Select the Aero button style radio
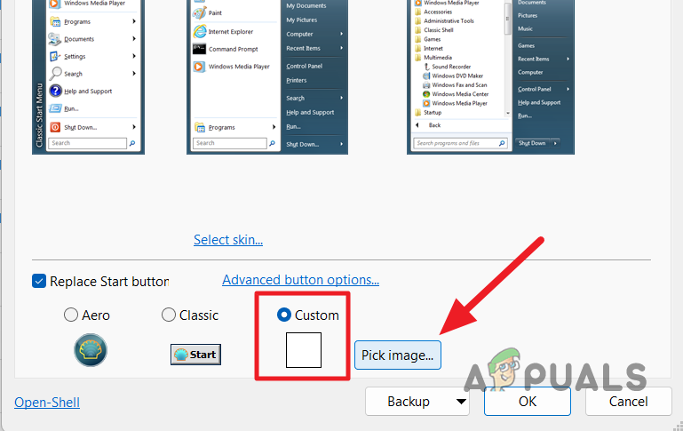This screenshot has width=683, height=431. pos(70,315)
